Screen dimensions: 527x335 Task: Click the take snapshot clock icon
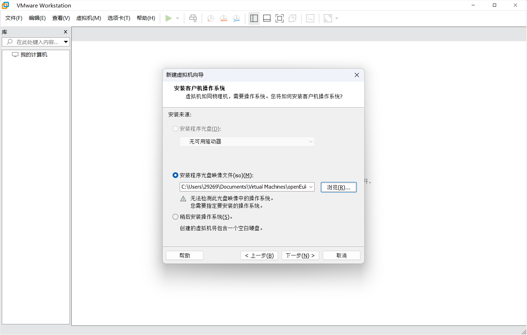pos(211,18)
